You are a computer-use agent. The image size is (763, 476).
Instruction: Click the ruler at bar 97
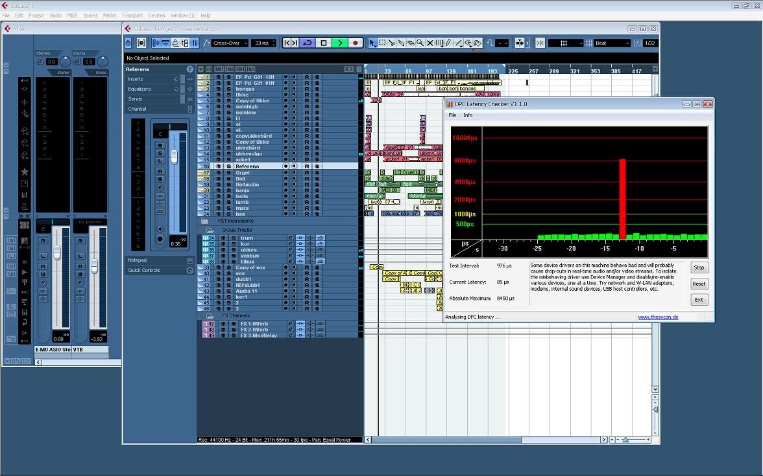click(x=429, y=71)
